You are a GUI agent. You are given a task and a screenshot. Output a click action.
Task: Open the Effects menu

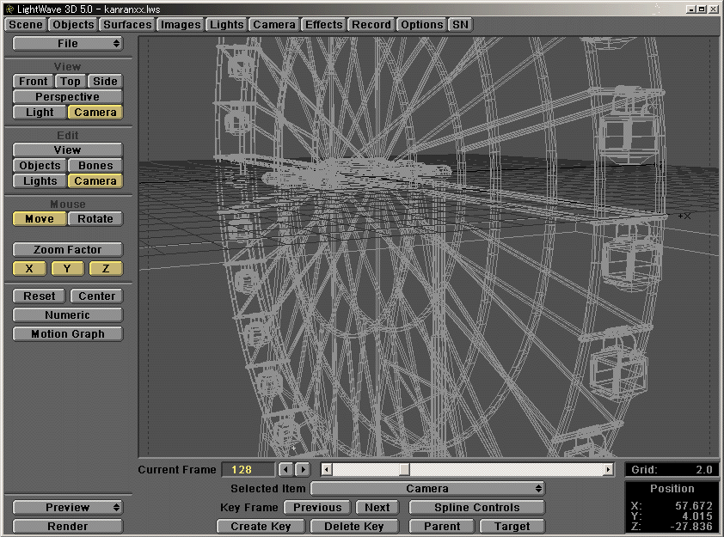(323, 24)
